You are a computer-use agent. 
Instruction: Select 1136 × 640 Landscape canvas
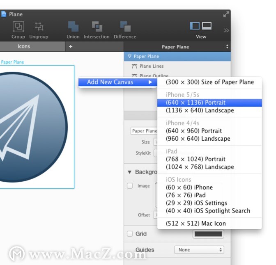tap(209, 110)
